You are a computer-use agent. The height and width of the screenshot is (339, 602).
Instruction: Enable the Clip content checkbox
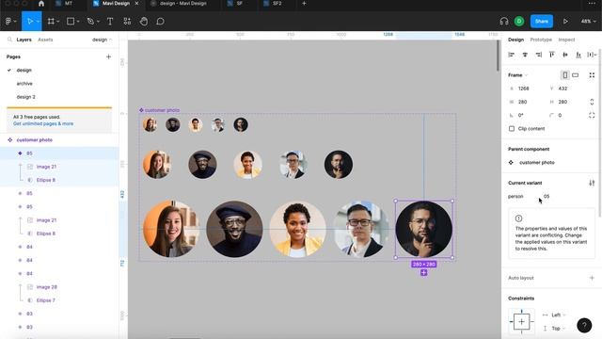click(x=512, y=128)
